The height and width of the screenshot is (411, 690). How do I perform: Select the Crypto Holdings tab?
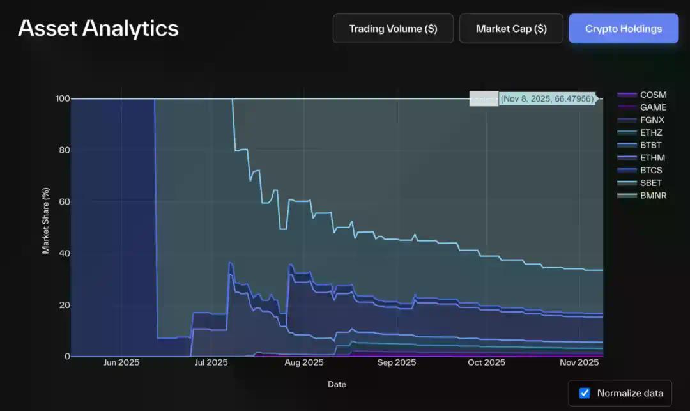click(x=624, y=29)
